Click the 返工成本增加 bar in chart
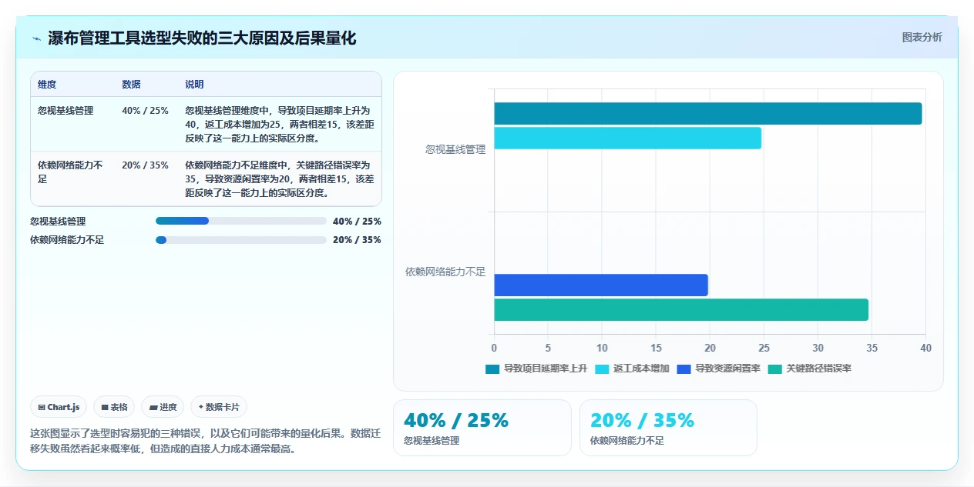 pyautogui.click(x=627, y=138)
